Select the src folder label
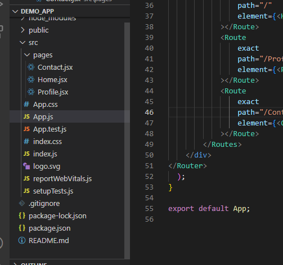Screen dimensions: 283x265 tap(33, 43)
